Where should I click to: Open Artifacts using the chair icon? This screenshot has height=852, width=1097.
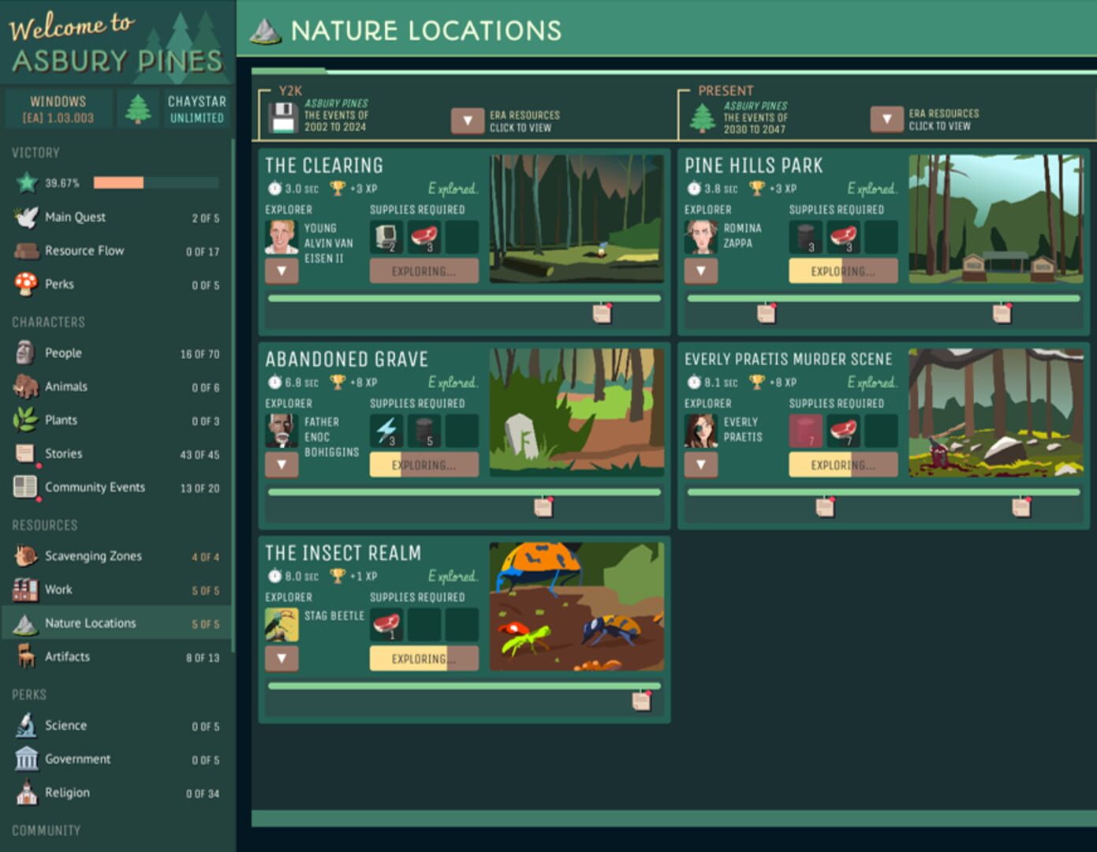pyautogui.click(x=25, y=656)
